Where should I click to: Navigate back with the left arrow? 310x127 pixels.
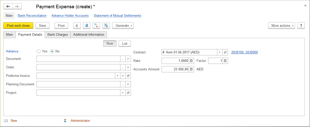pyautogui.click(x=8, y=6)
